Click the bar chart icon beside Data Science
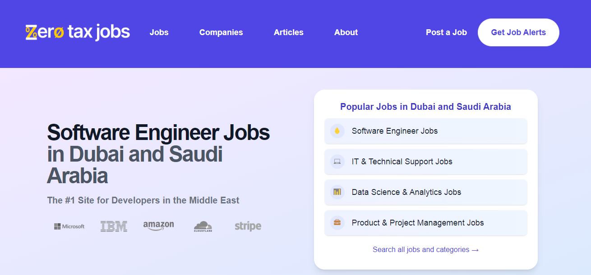Image resolution: width=591 pixels, height=275 pixels. [x=337, y=192]
